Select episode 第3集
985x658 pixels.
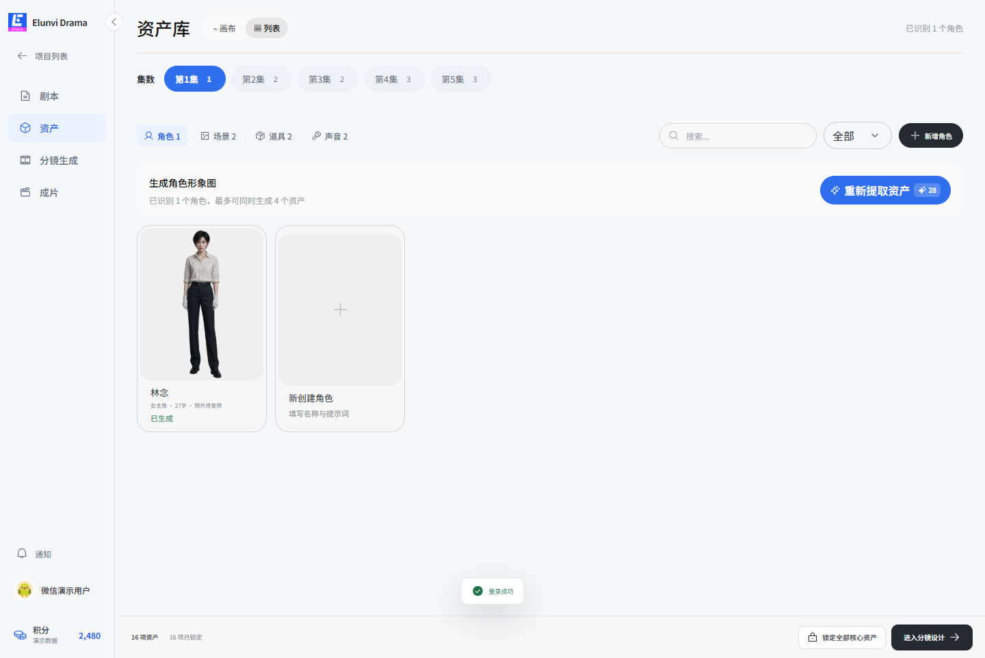coord(328,79)
